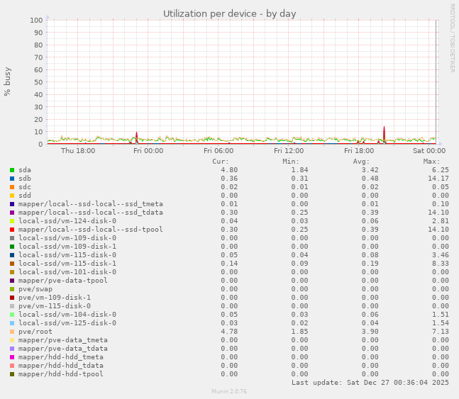Click 'mapper/local--ssd-local--ssd_tdata' label
This screenshot has width=459, height=399.
91,213
